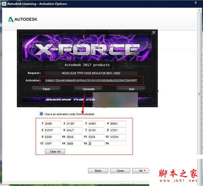Click activation field 8 containing V33Y
The height and width of the screenshot is (186, 203).
tap(117, 130)
